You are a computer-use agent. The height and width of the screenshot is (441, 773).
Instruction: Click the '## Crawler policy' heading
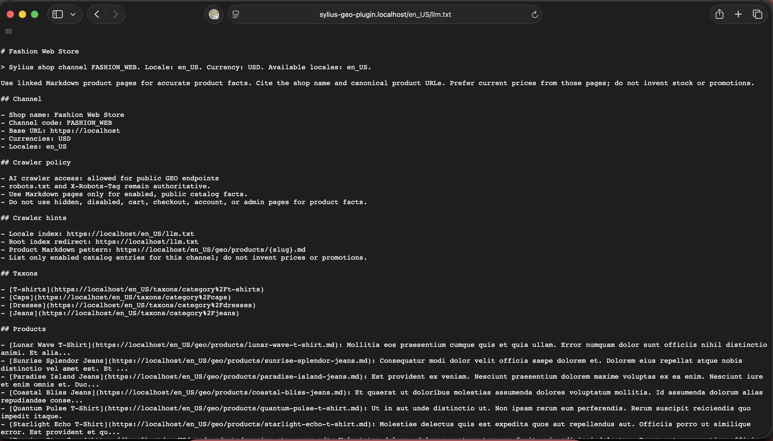(x=36, y=162)
